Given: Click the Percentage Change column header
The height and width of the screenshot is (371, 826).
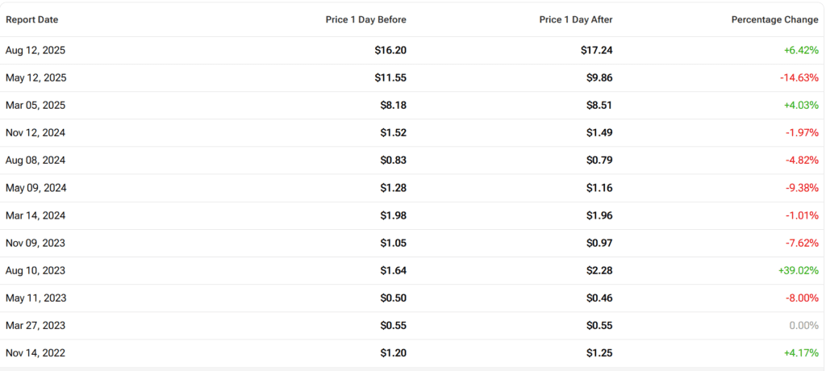Looking at the screenshot, I should (774, 19).
